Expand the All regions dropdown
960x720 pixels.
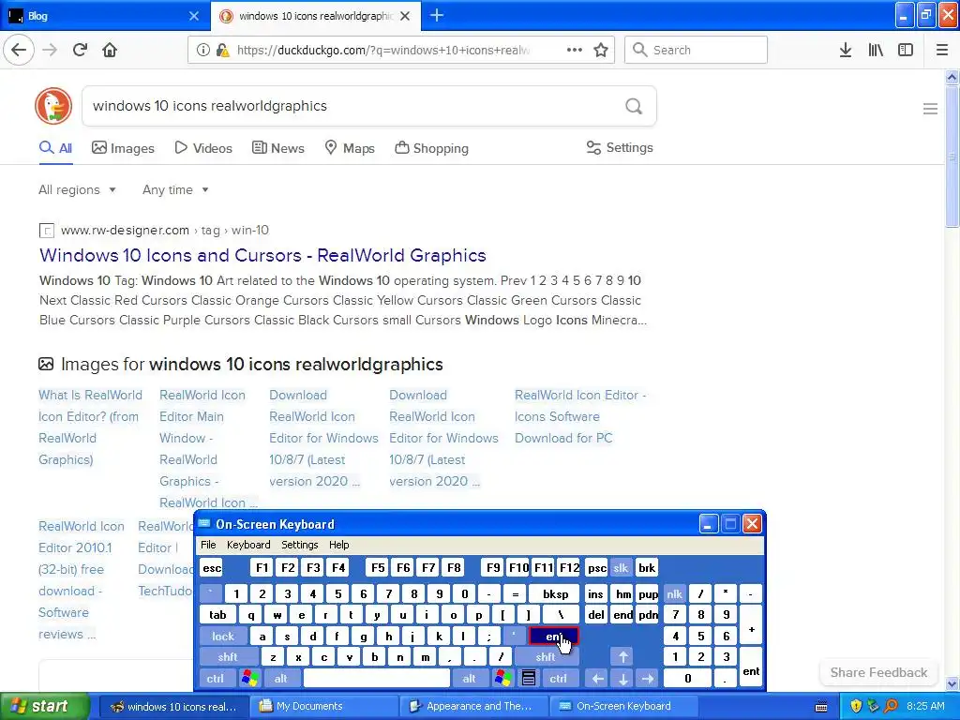coord(77,189)
